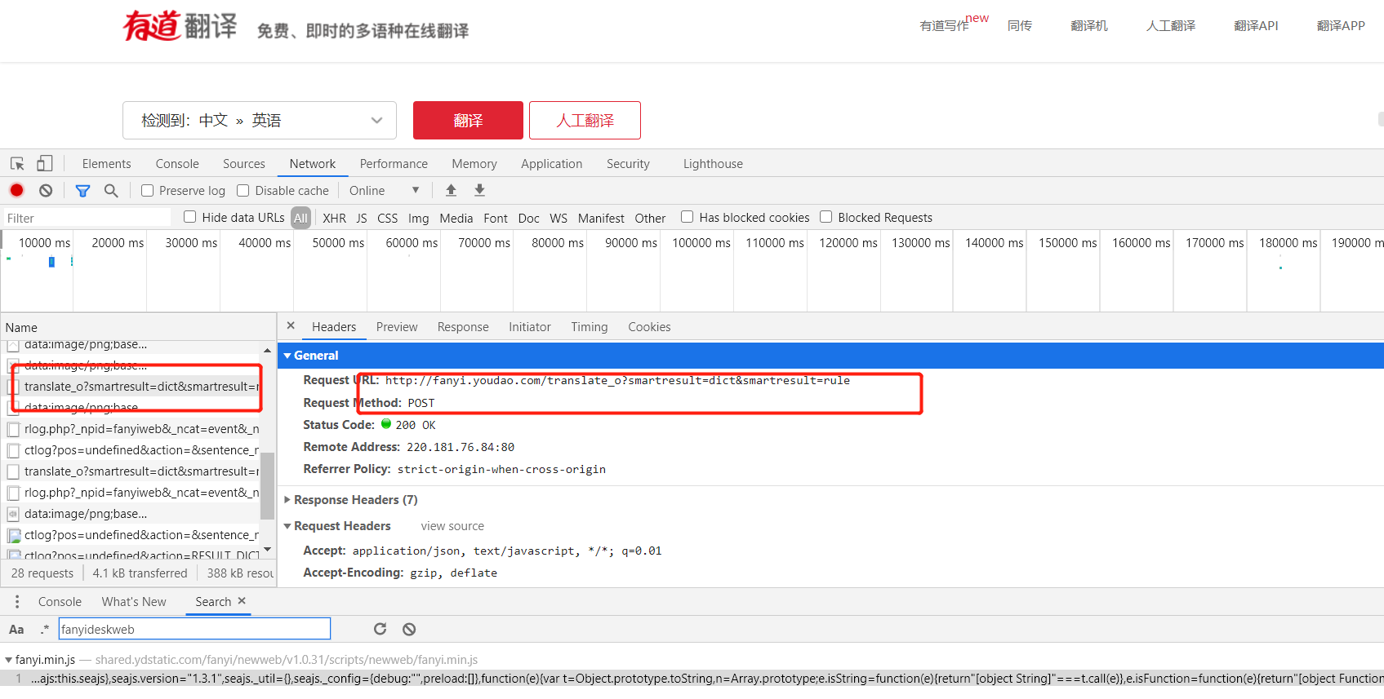Open the Performance panel
Viewport: 1384px width, 699px height.
(394, 163)
